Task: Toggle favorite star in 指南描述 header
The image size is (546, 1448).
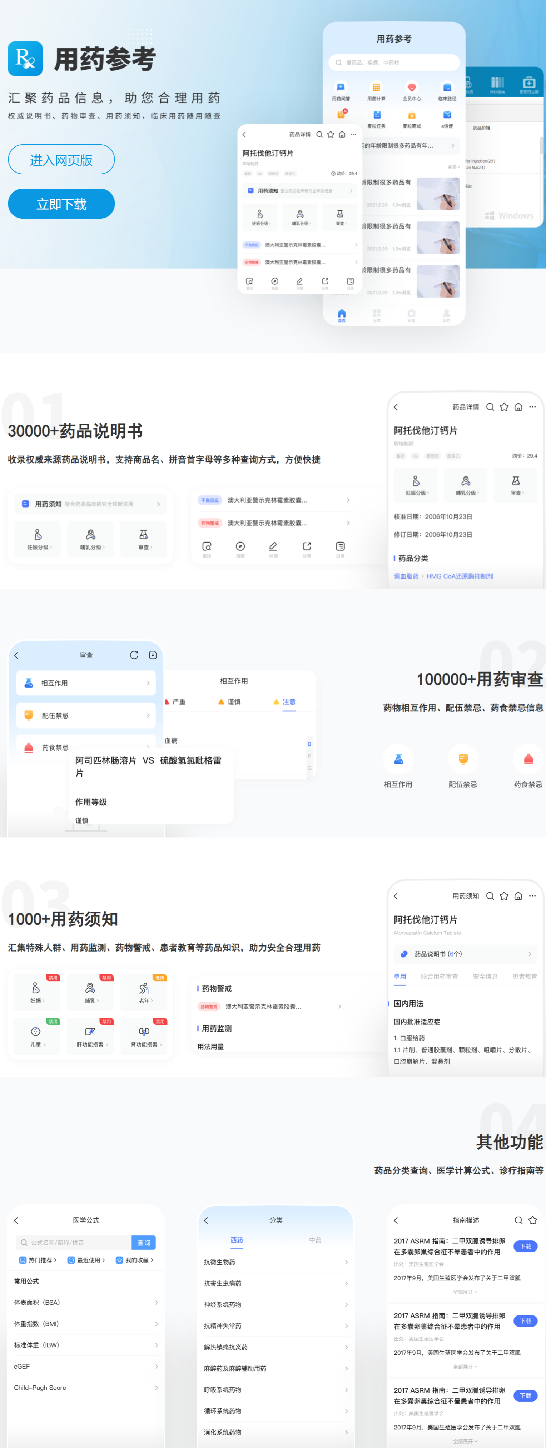Action: coord(532,1220)
